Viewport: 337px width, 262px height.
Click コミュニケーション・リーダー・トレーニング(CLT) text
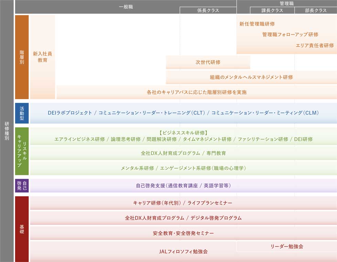(152, 113)
